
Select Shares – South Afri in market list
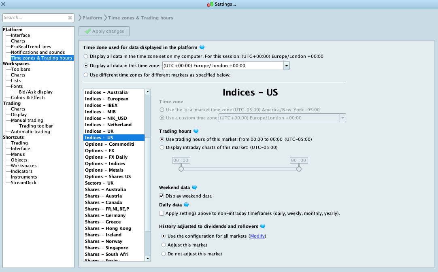tap(114, 254)
